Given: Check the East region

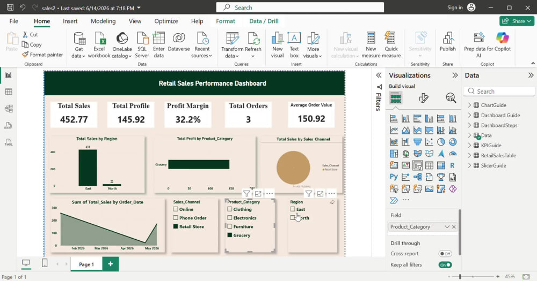Looking at the screenshot, I should tap(293, 209).
